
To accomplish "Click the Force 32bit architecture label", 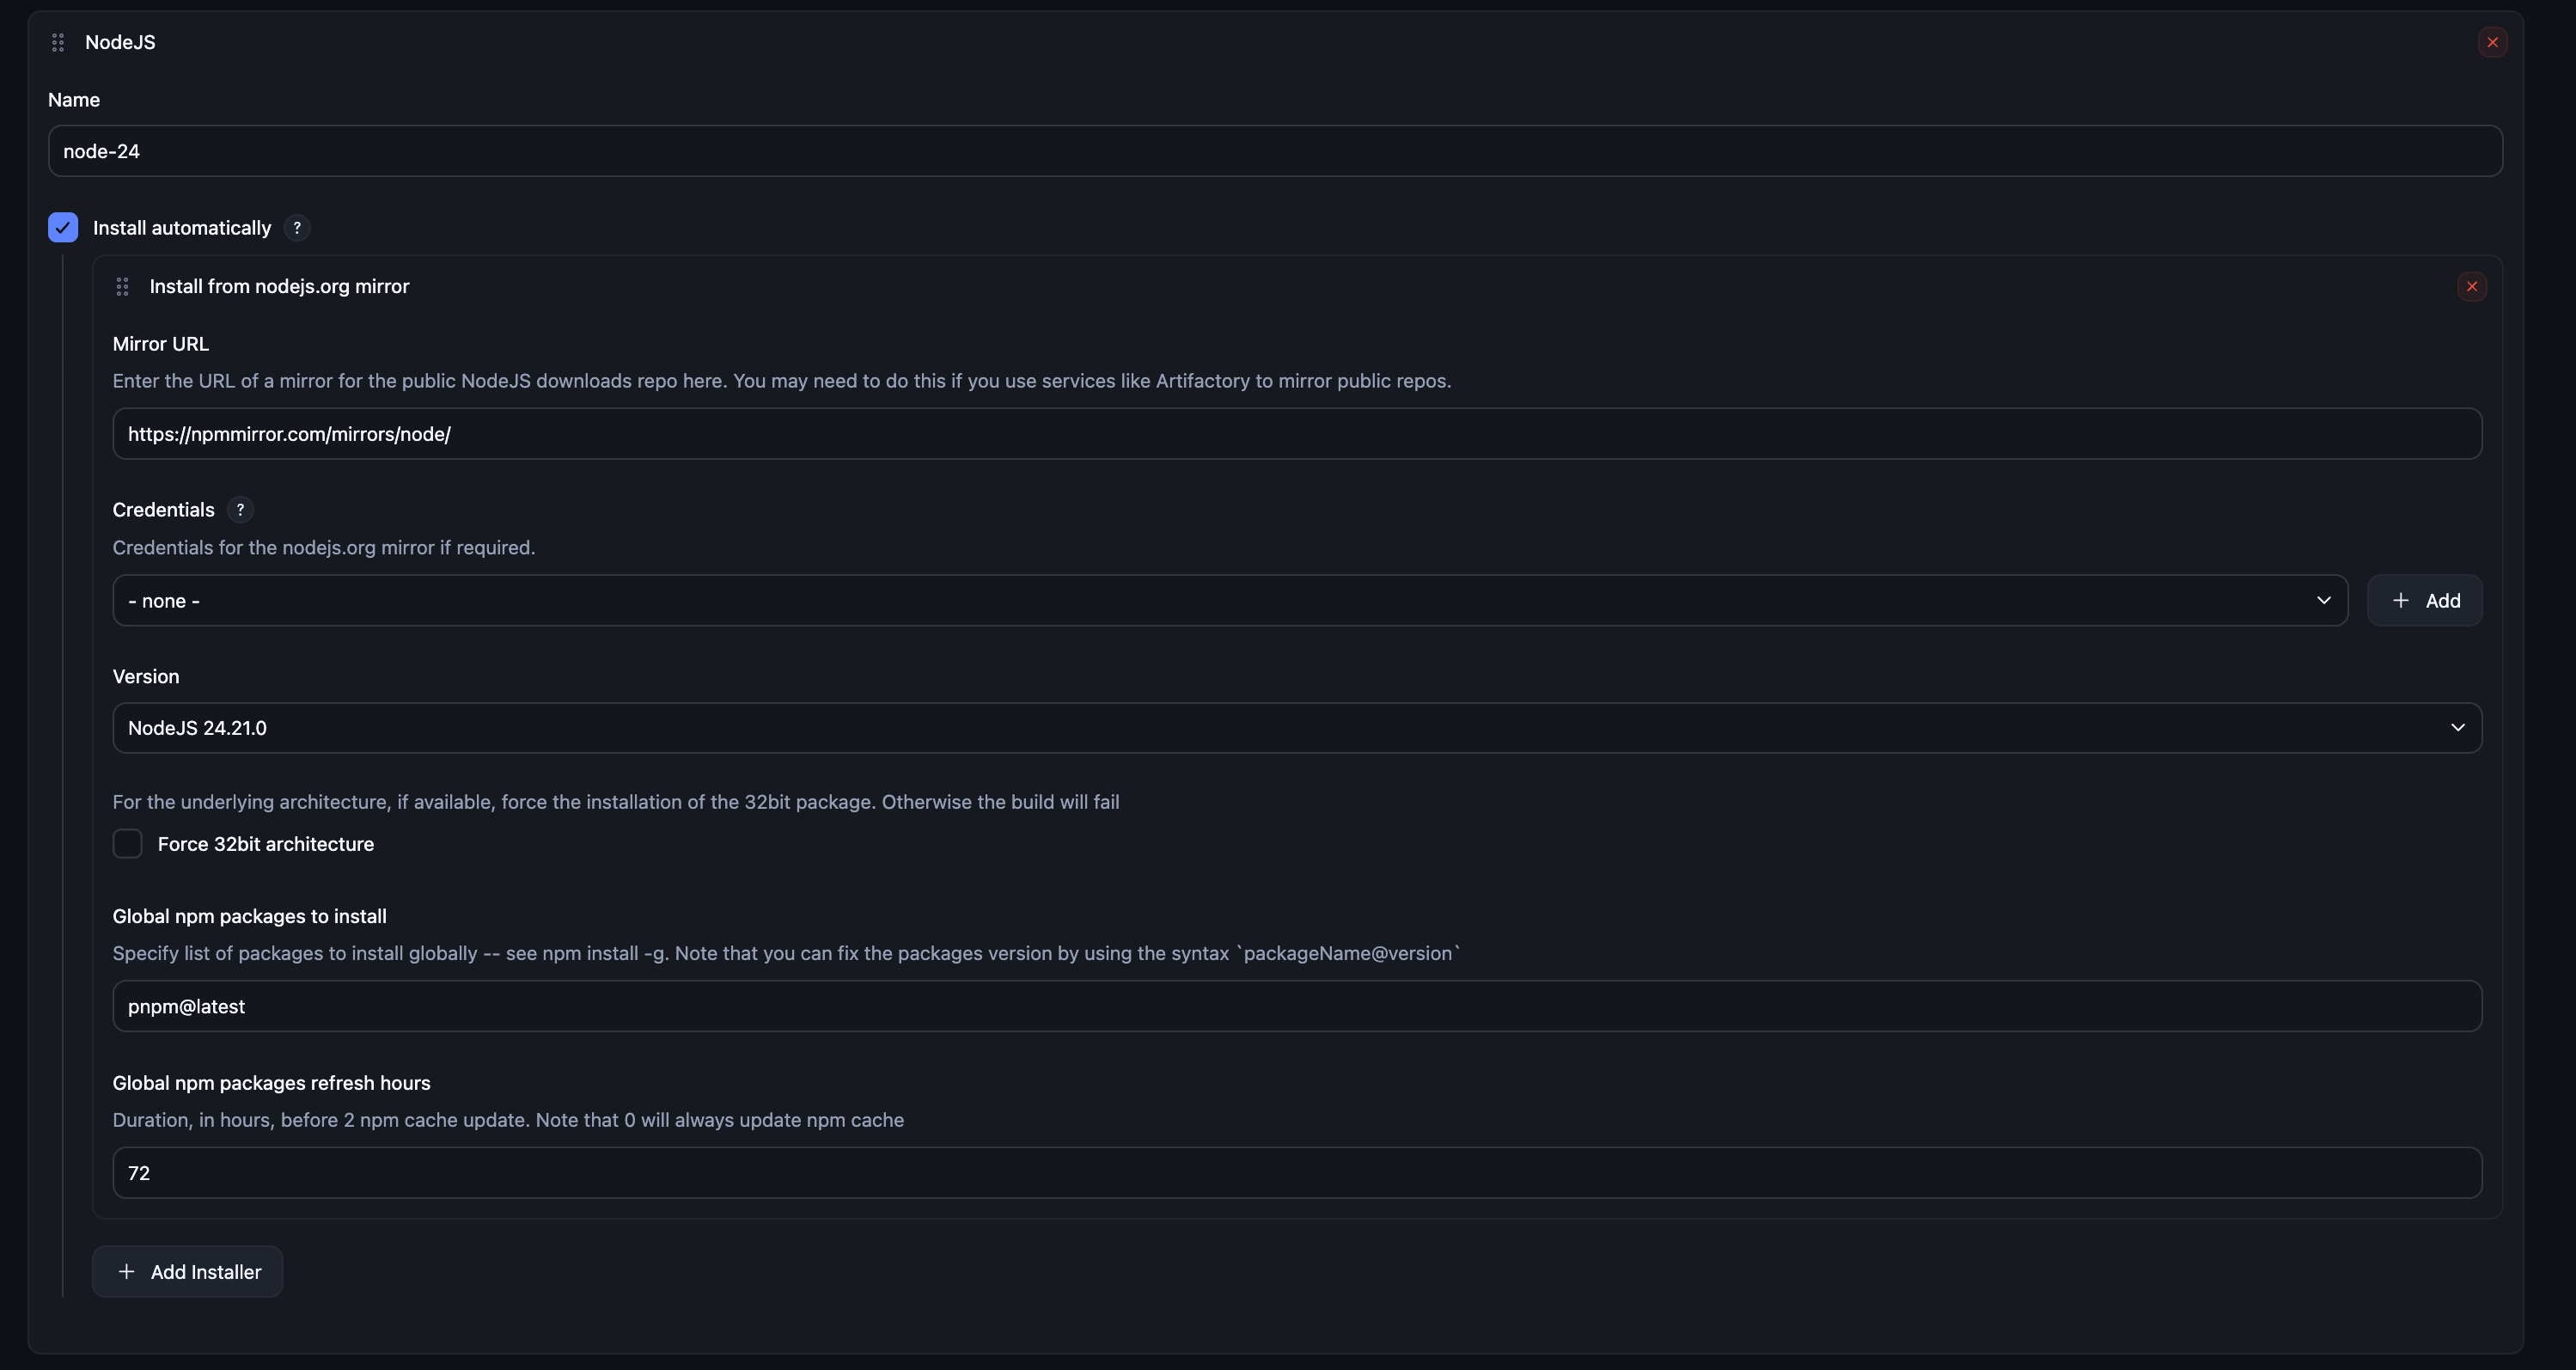I will click(x=266, y=844).
